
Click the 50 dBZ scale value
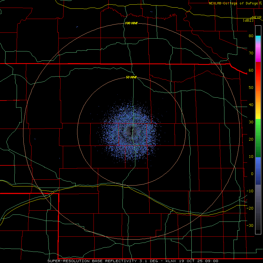tap(251, 88)
